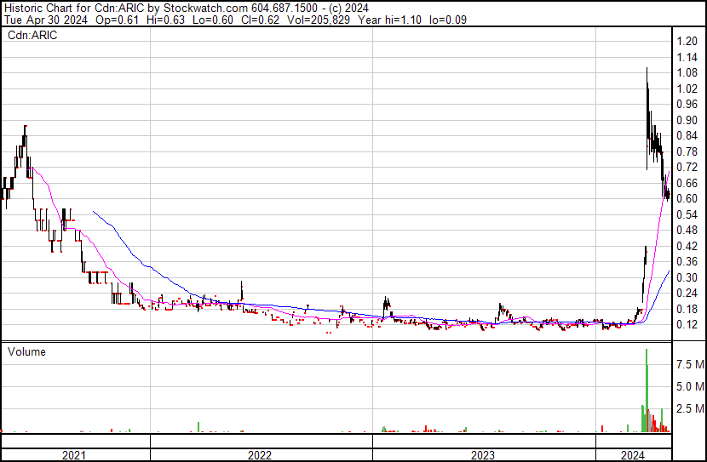Click the Cdn:ARIC symbol label on the chart
This screenshot has width=707, height=462.
(32, 36)
